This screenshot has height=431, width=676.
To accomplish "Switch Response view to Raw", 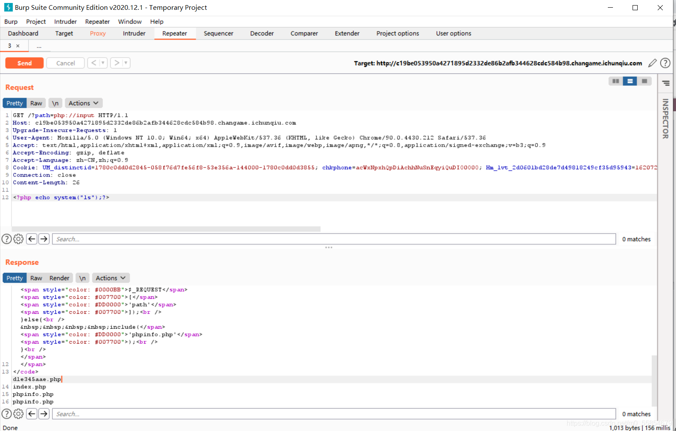I will click(x=36, y=278).
